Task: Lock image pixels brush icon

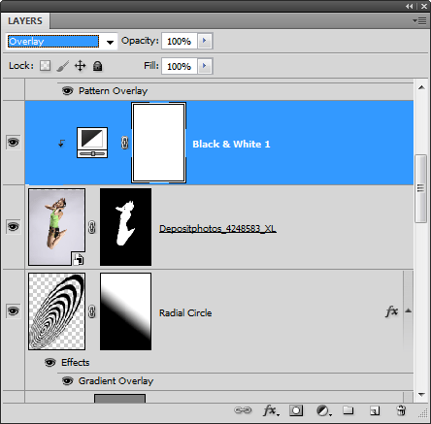Action: pyautogui.click(x=63, y=66)
